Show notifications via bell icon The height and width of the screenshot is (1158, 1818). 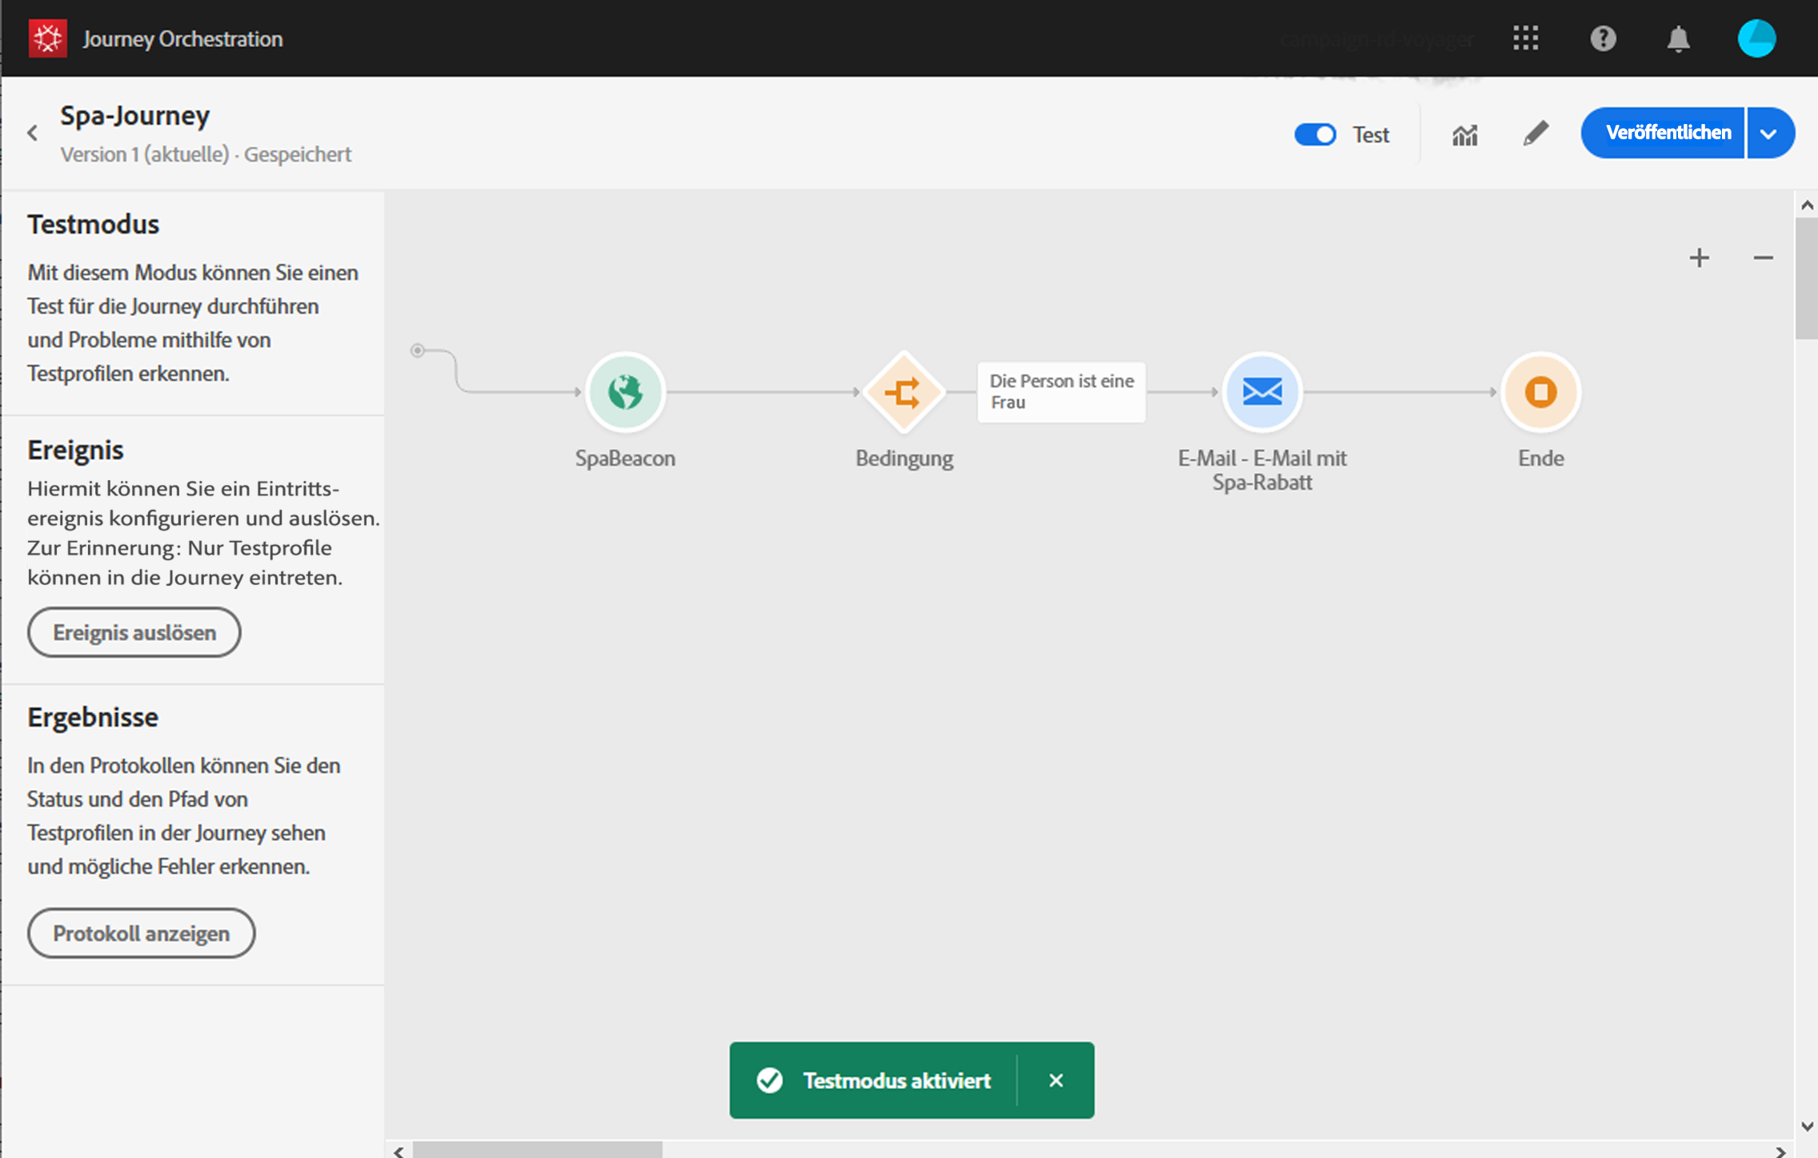(x=1678, y=38)
